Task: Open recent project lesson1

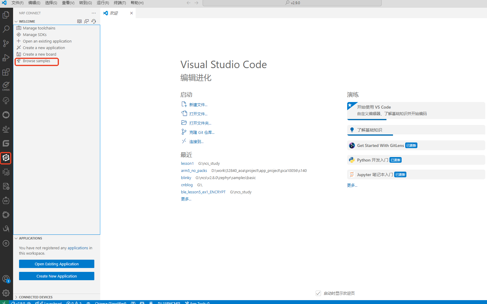Action: [x=187, y=163]
